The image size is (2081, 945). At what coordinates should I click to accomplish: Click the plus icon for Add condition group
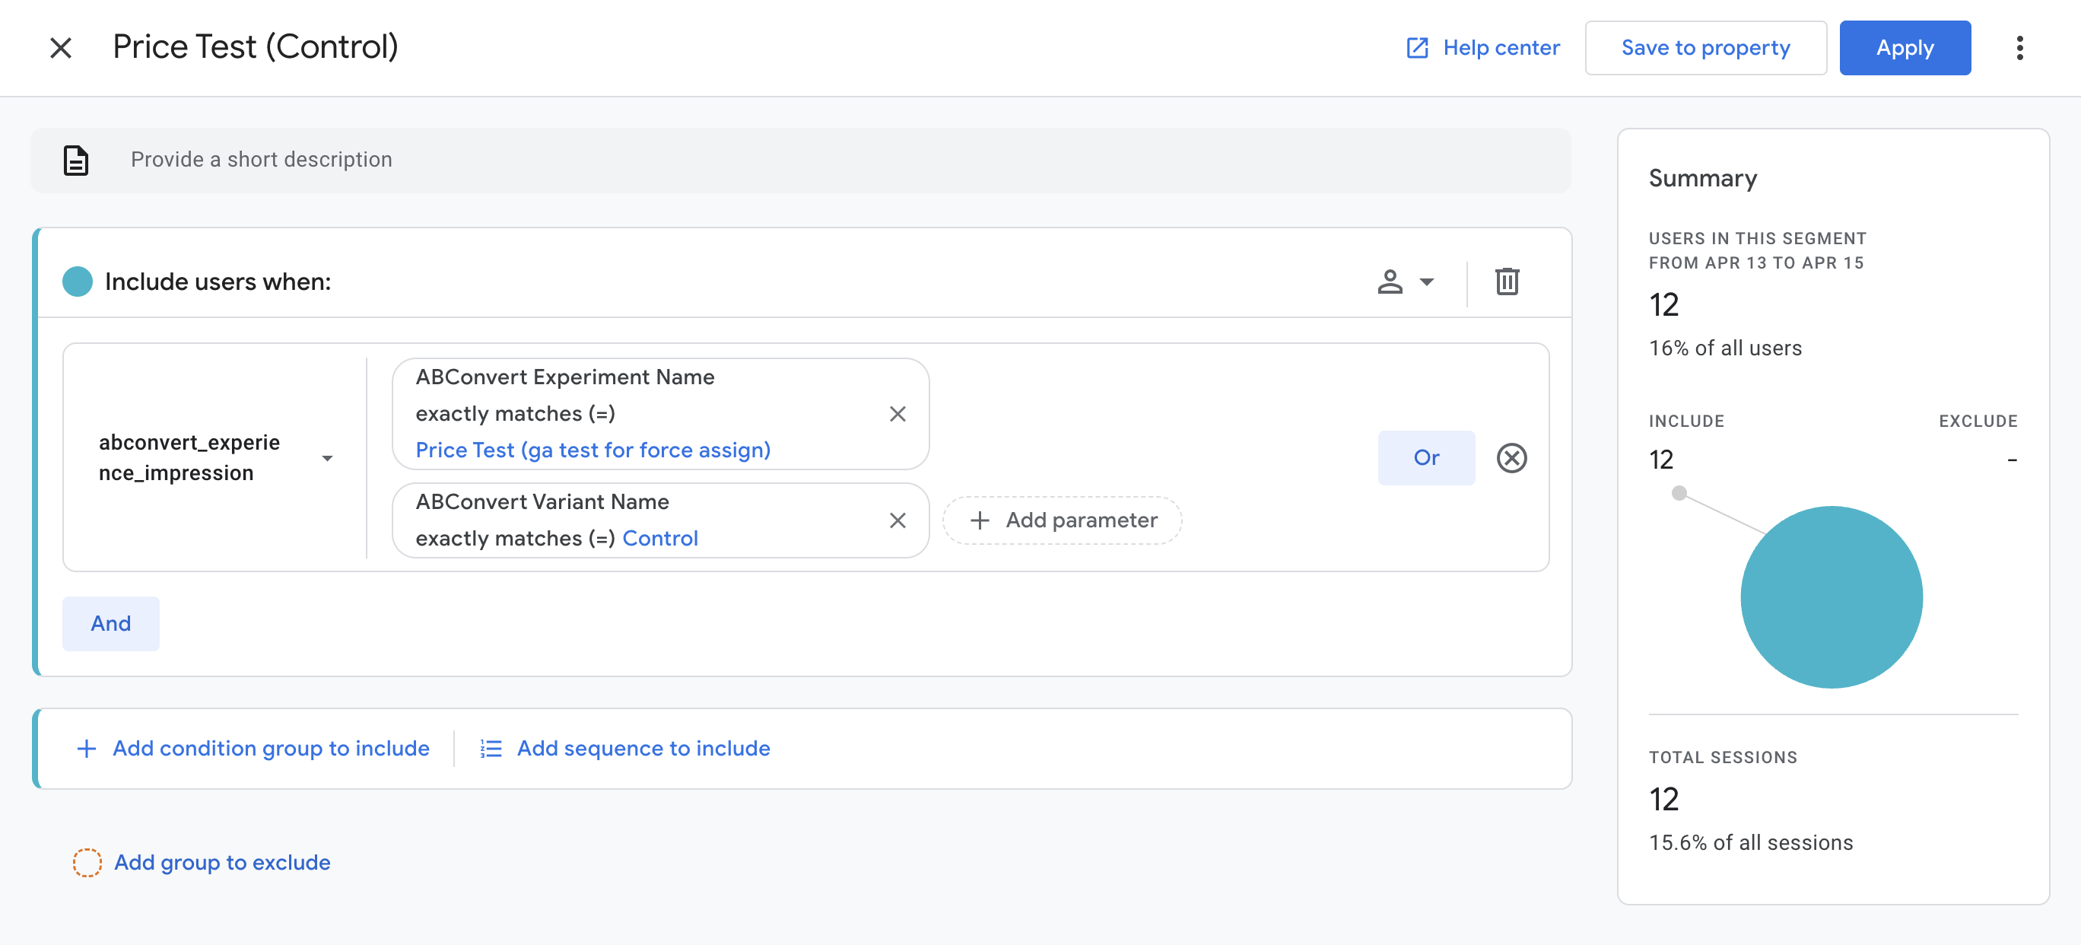[87, 749]
